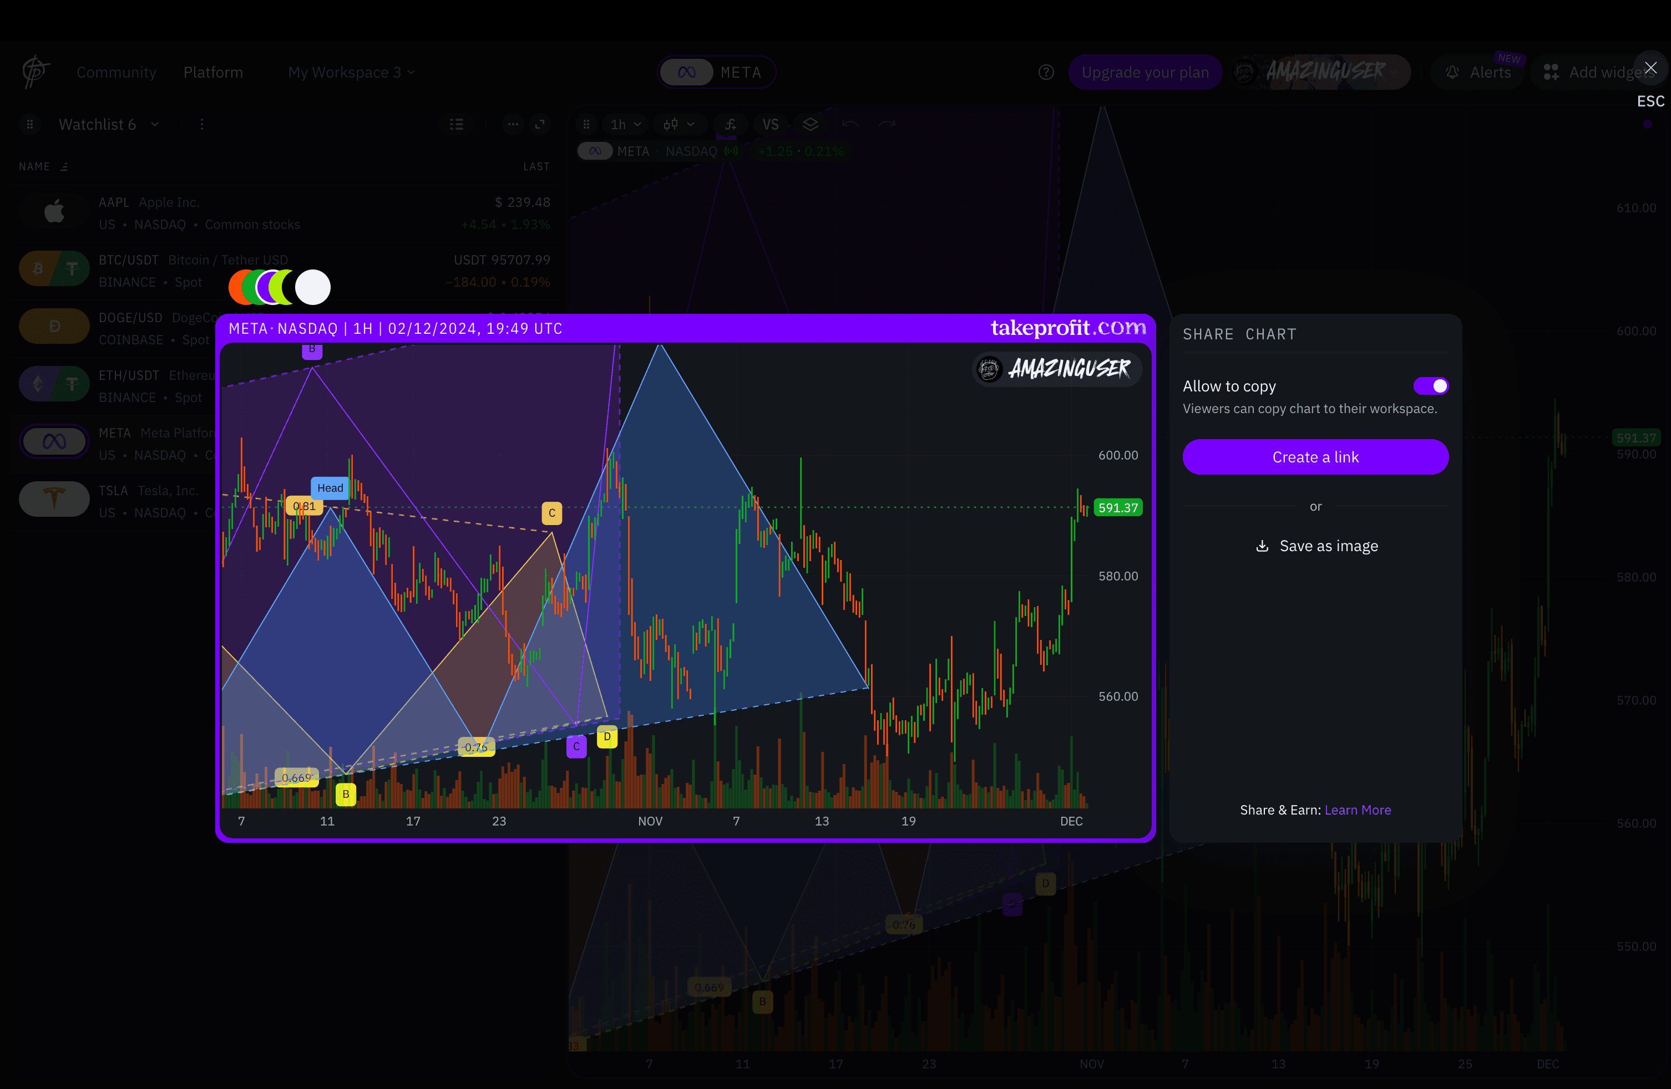Image resolution: width=1671 pixels, height=1089 pixels.
Task: Open the 1h timeframe dropdown
Action: click(x=626, y=124)
